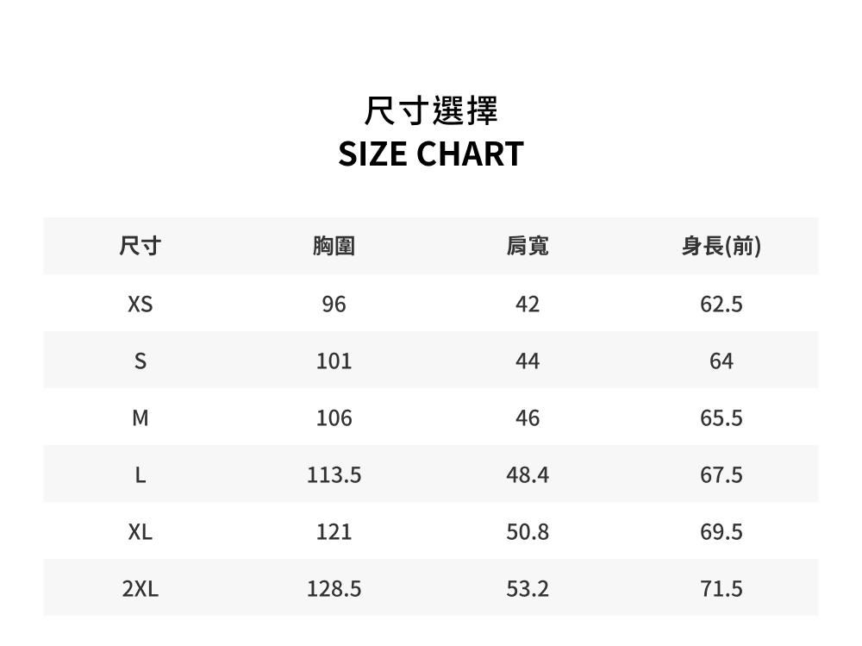Click the 2XL size row label
862x646 pixels.
coord(140,589)
